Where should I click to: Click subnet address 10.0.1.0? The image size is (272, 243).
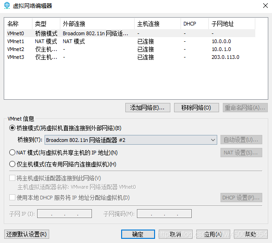coord(221,49)
